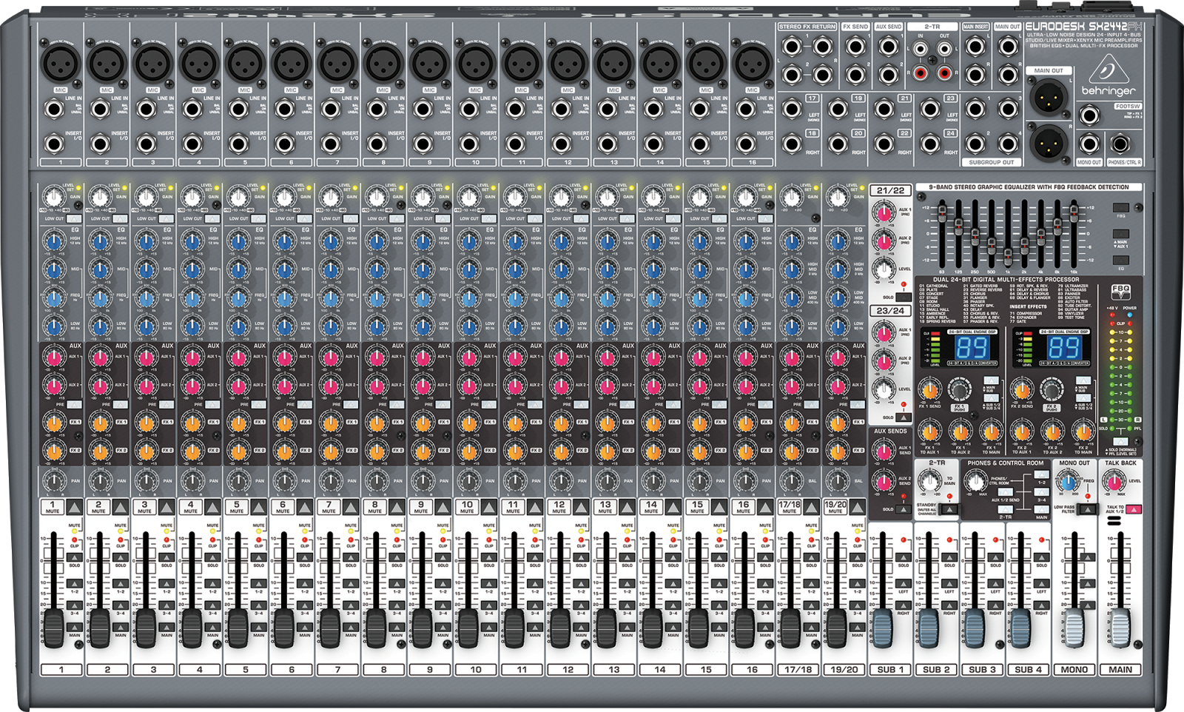Click the input 24 Right jack
Image resolution: width=1184 pixels, height=712 pixels.
(x=930, y=144)
